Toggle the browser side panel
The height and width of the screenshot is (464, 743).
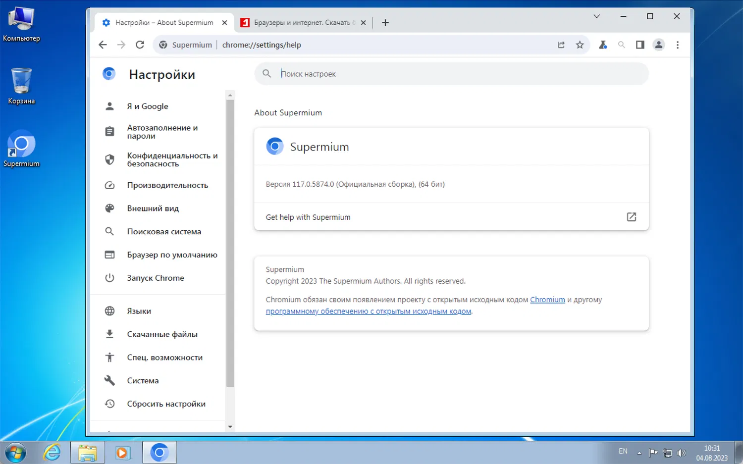pos(640,45)
